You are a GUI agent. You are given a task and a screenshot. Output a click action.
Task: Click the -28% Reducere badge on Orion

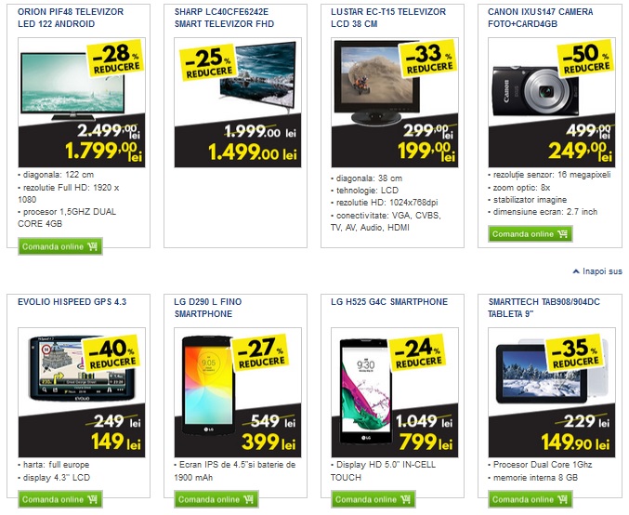116,58
